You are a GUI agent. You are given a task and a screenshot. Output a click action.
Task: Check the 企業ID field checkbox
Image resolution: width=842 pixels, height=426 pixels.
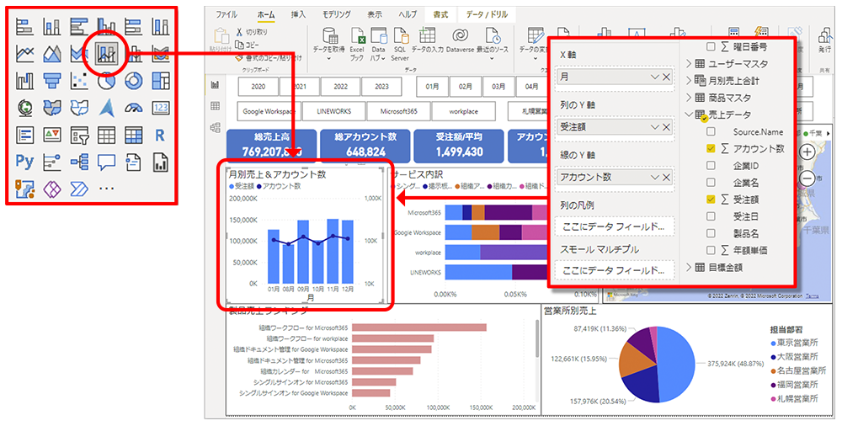click(x=711, y=166)
